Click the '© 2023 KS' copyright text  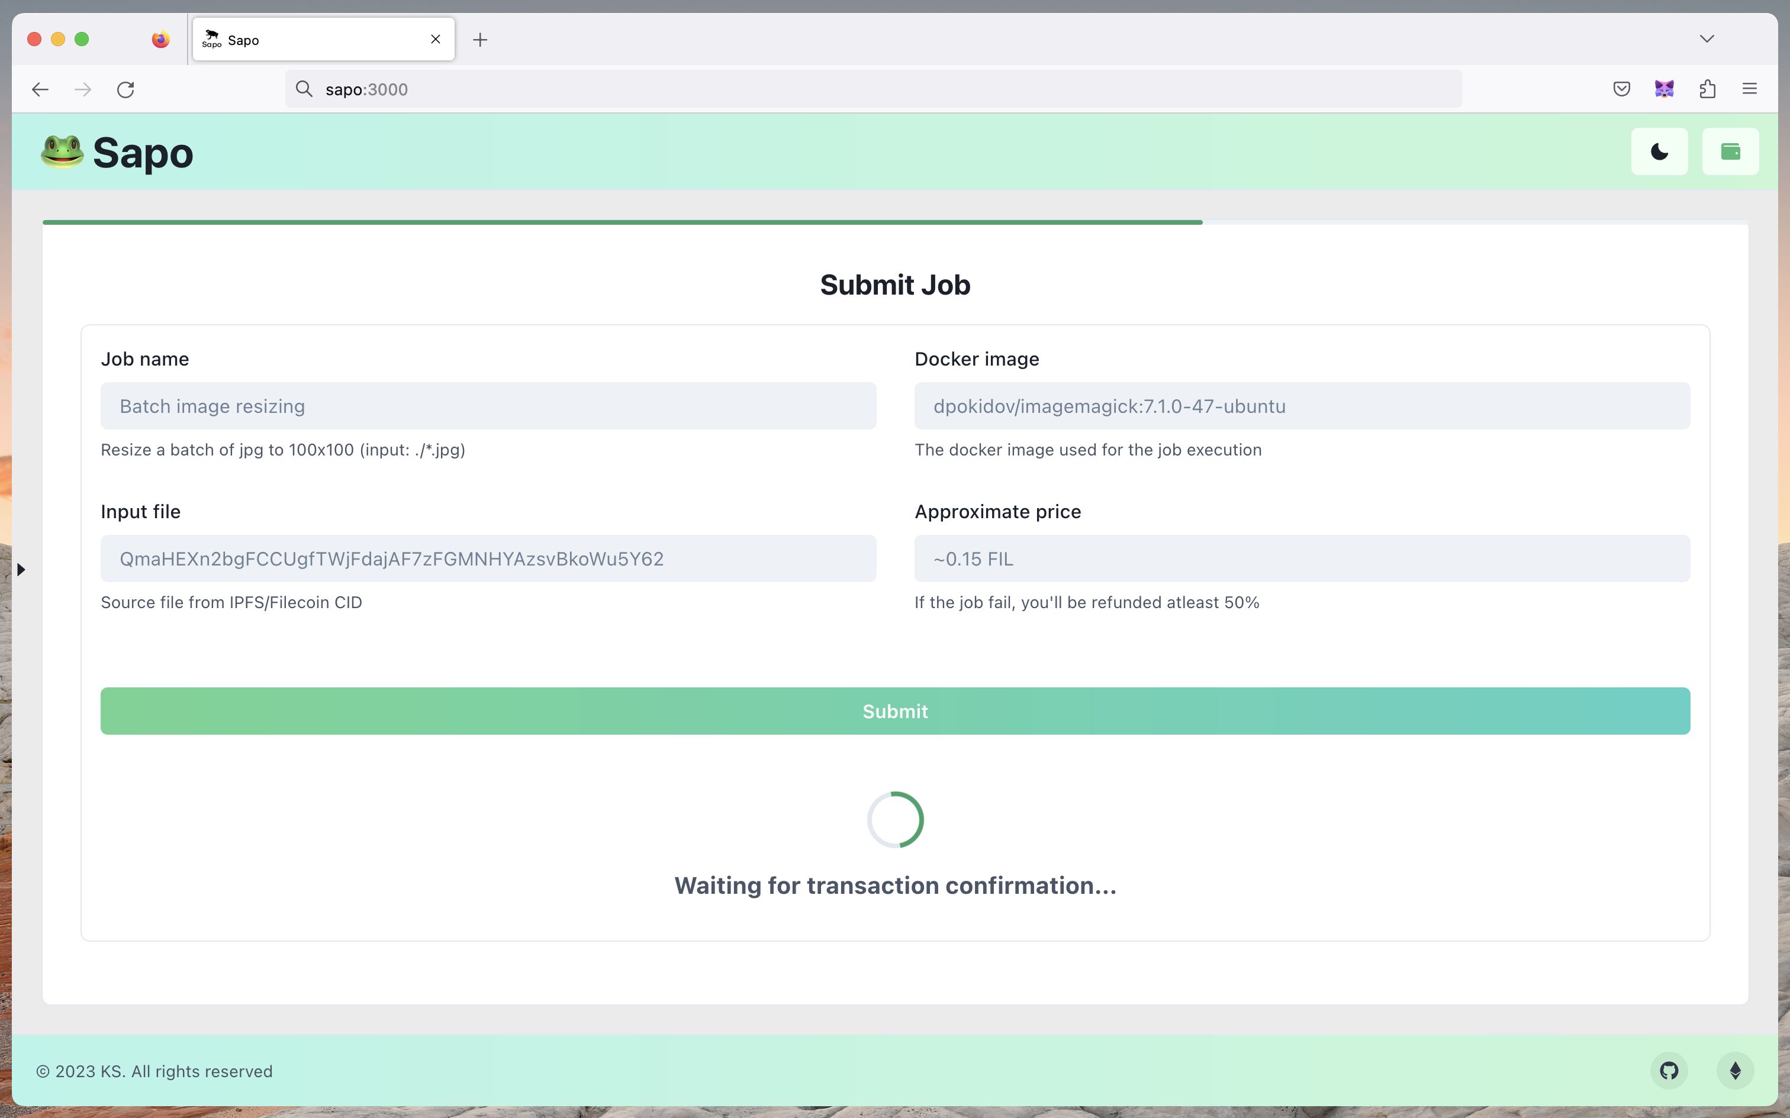(x=154, y=1071)
